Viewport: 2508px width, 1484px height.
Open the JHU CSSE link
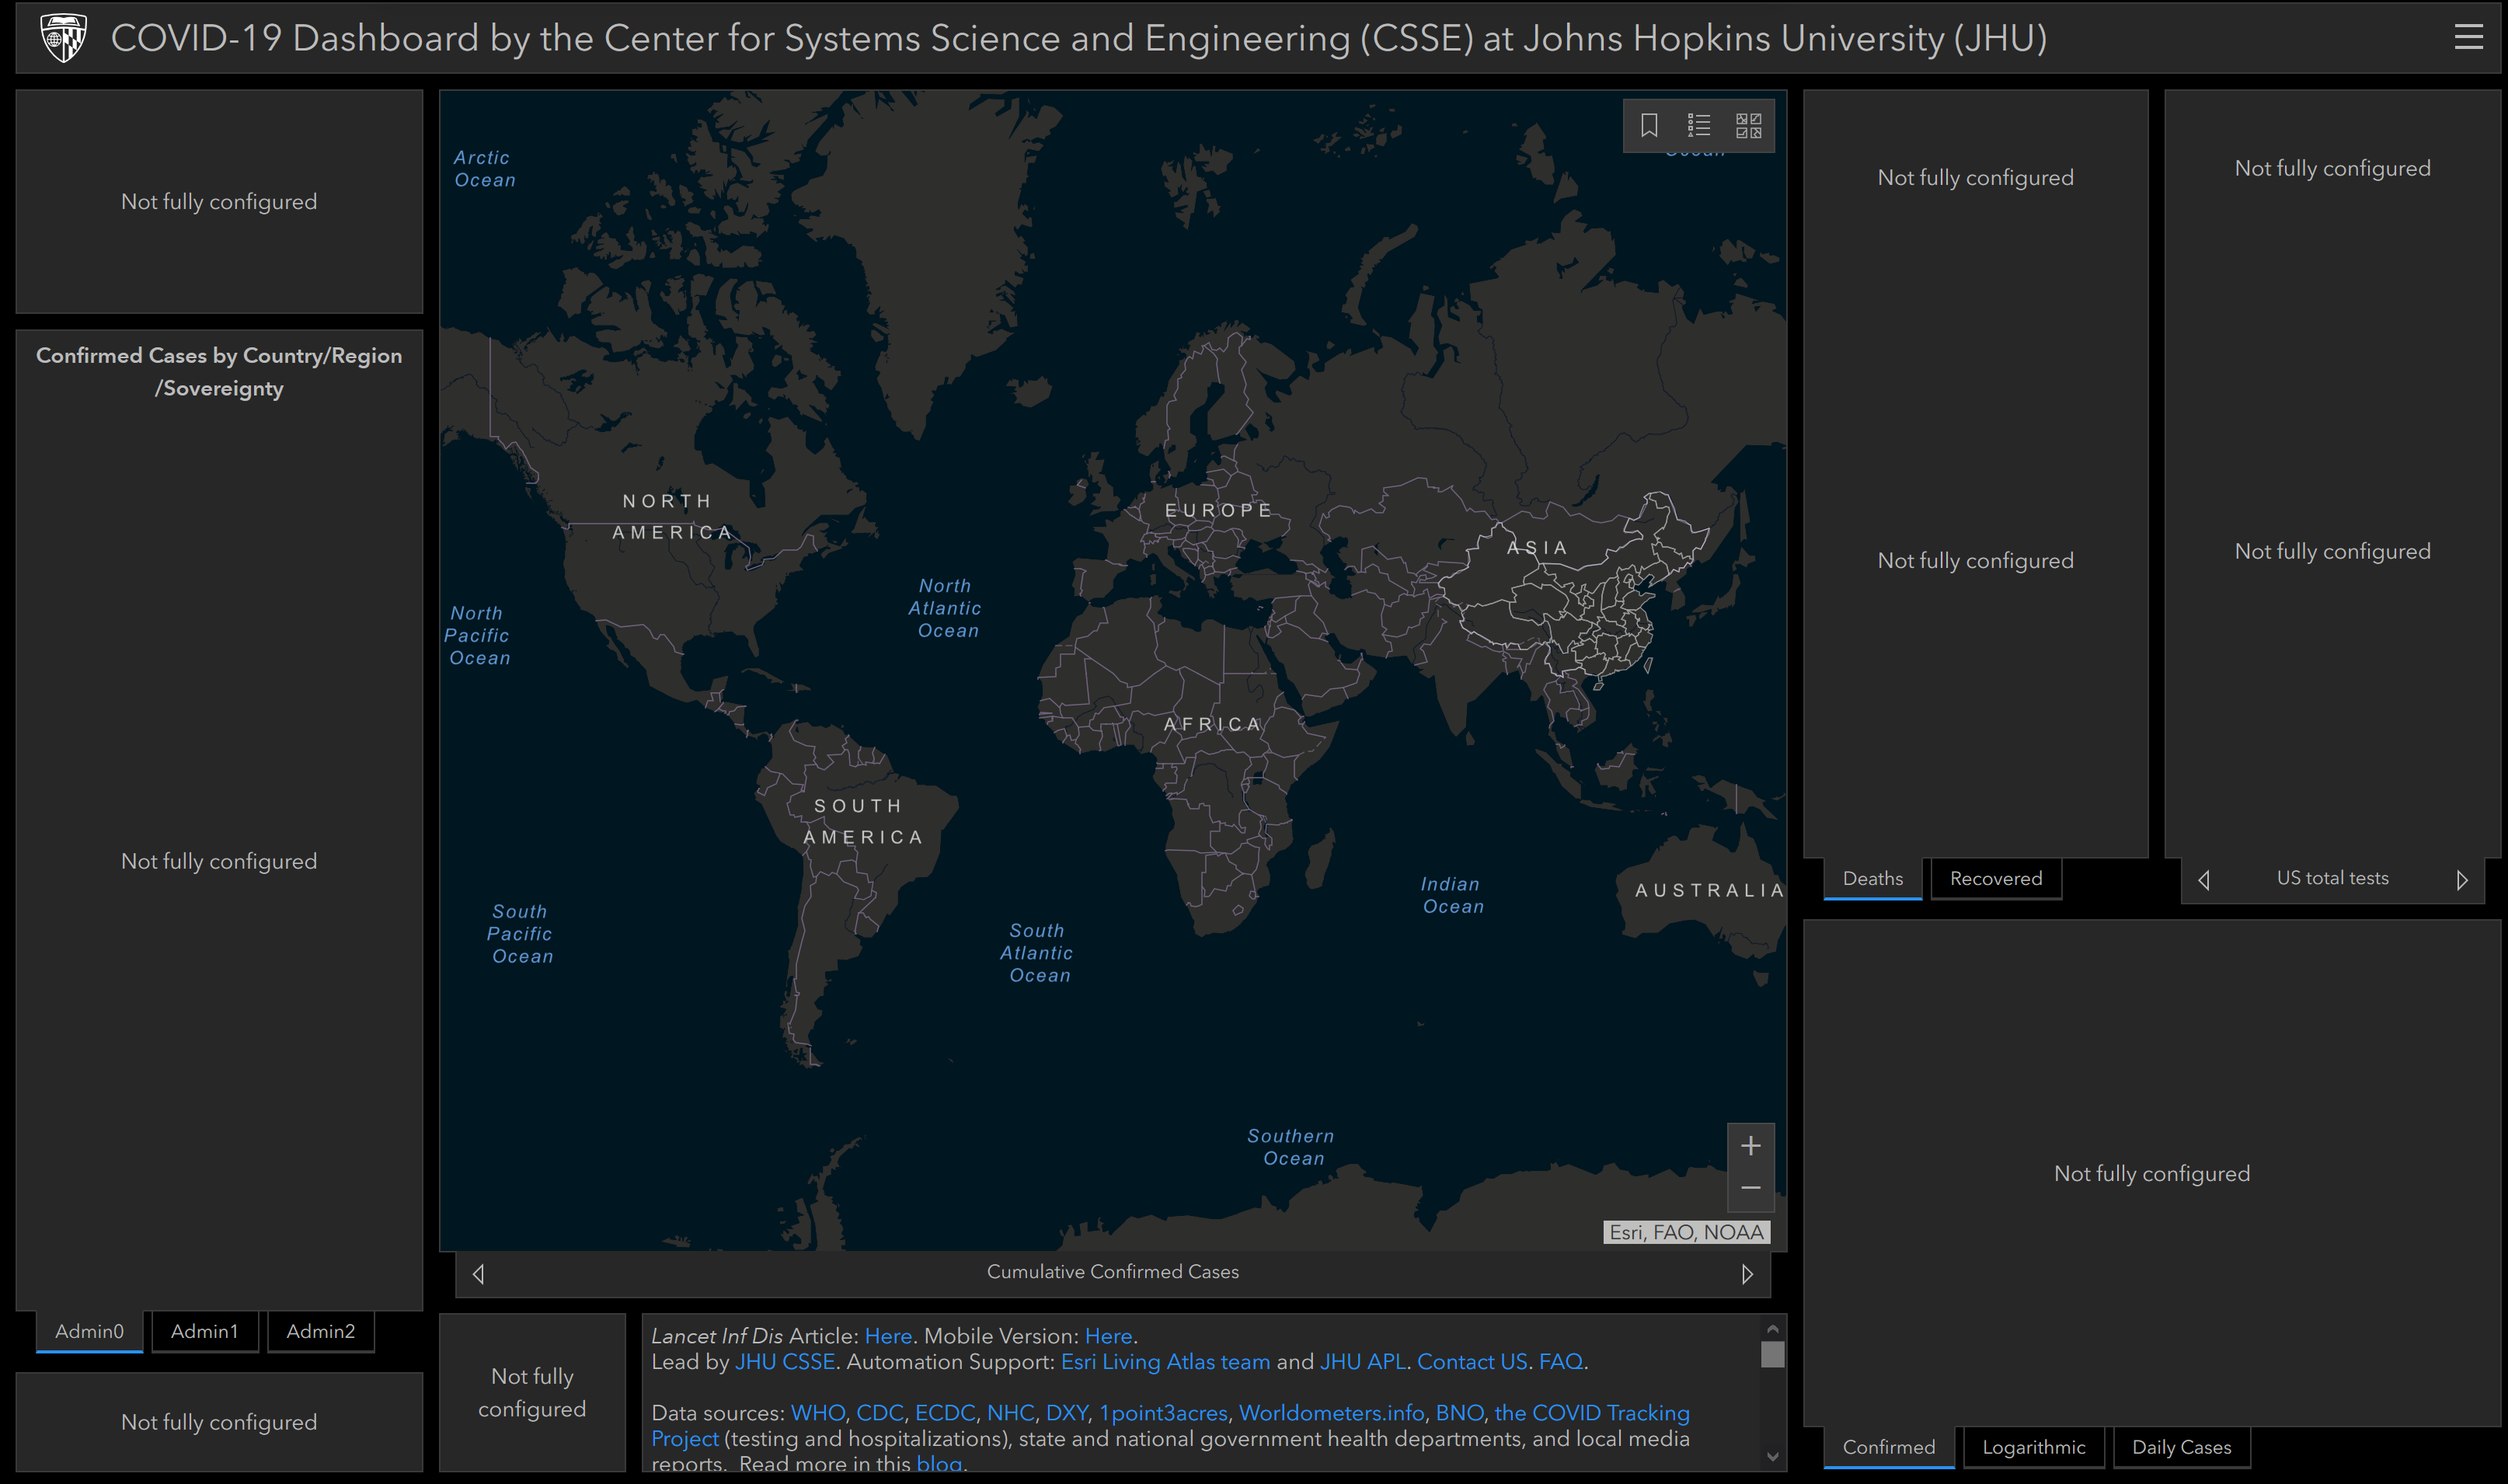[785, 1362]
